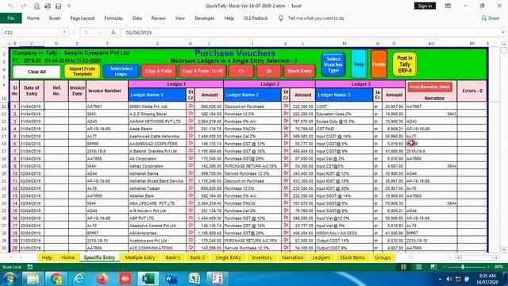
Task: Click the quick print icon beside Save
Action: click(x=48, y=6)
